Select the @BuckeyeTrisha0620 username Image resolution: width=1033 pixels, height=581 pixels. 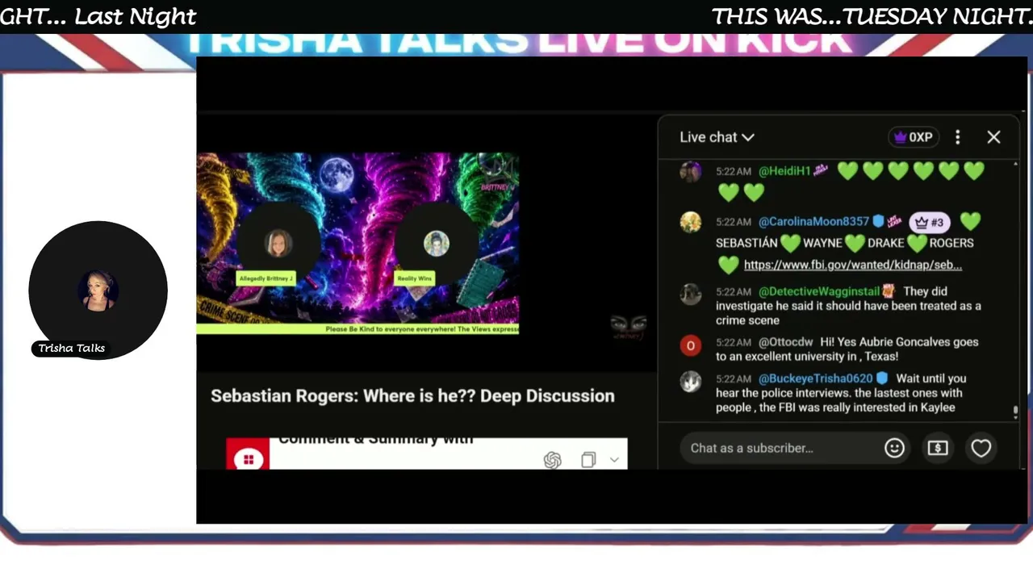tap(815, 378)
